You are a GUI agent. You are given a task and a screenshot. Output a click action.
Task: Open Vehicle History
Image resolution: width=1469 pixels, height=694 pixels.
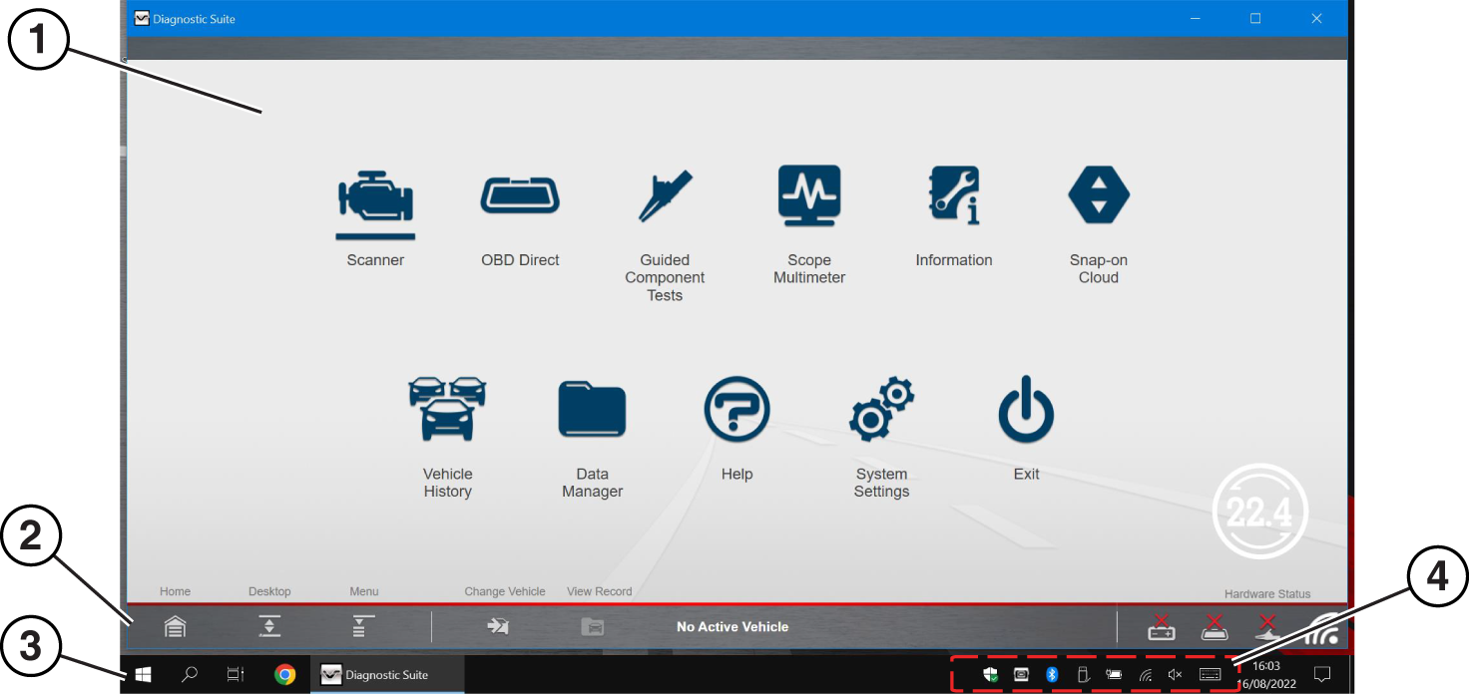coord(447,409)
